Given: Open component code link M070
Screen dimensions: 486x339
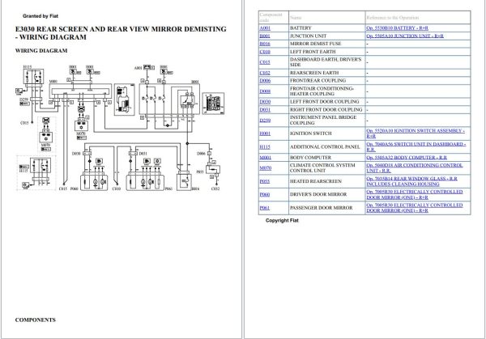Looking at the screenshot, I should click(266, 168).
